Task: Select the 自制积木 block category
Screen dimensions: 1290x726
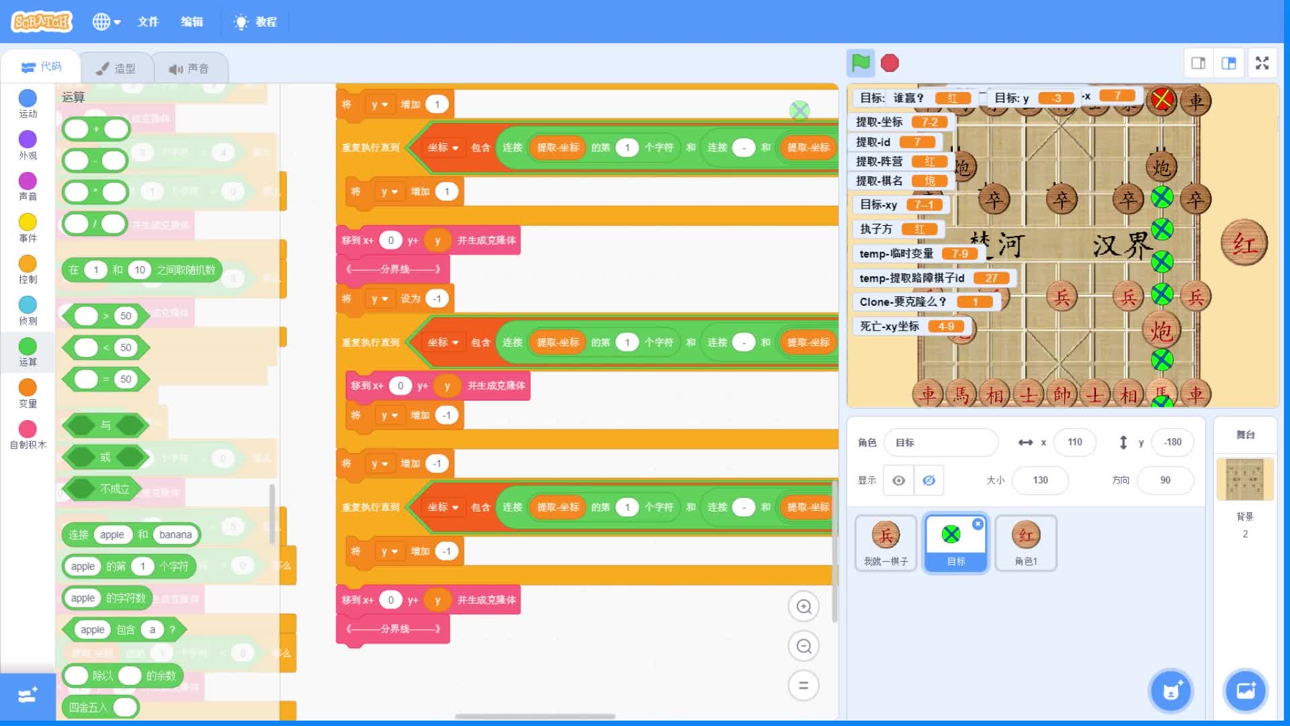Action: pyautogui.click(x=28, y=435)
